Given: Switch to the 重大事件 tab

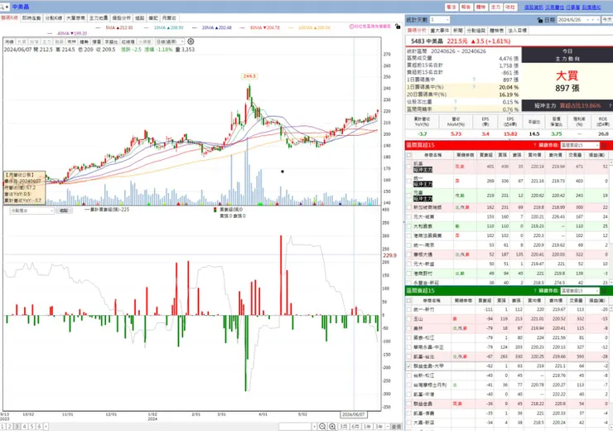Looking at the screenshot, I should 440,31.
